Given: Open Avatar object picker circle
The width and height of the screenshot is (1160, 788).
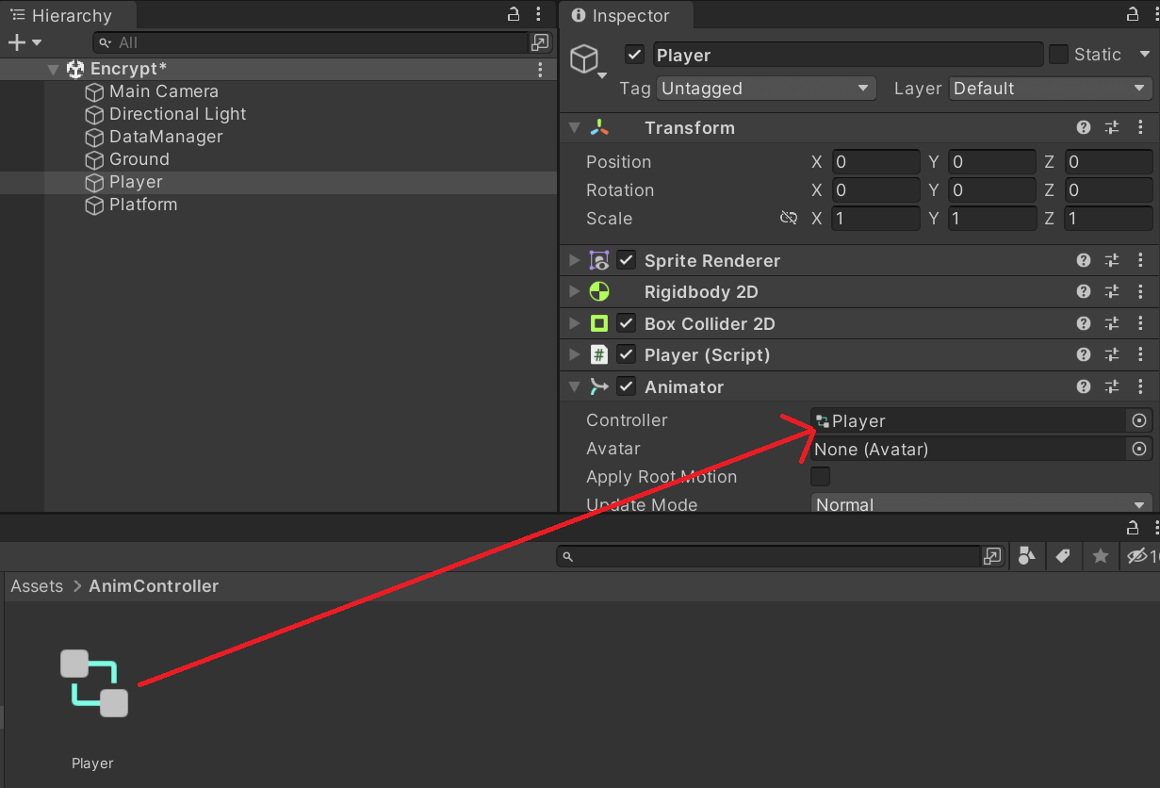Looking at the screenshot, I should click(x=1139, y=449).
